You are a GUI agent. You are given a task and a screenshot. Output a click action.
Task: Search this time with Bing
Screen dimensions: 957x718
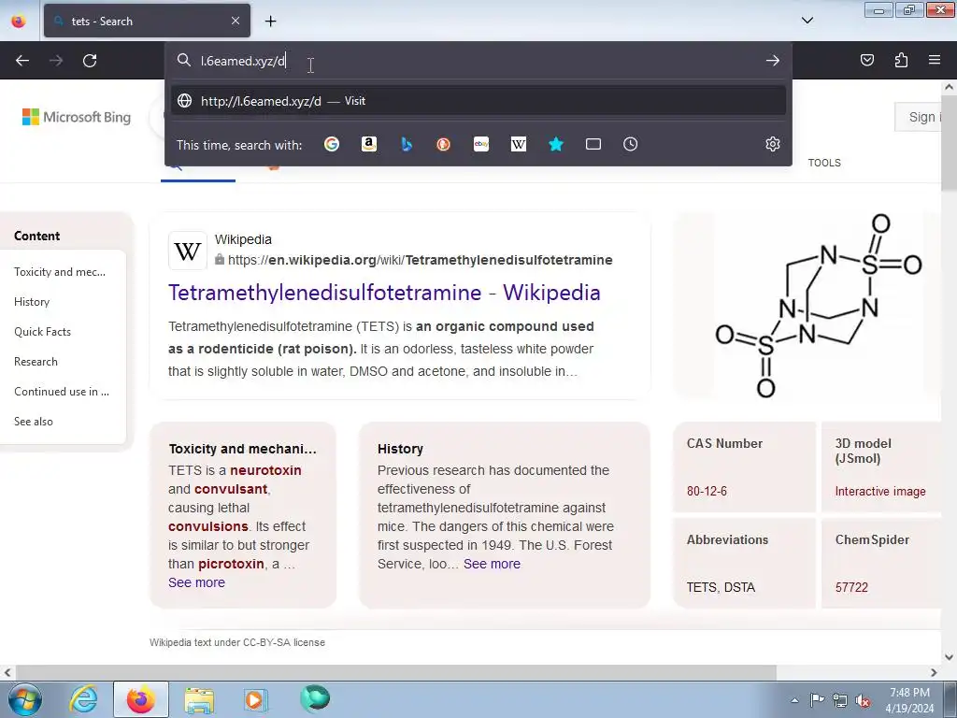click(x=407, y=144)
